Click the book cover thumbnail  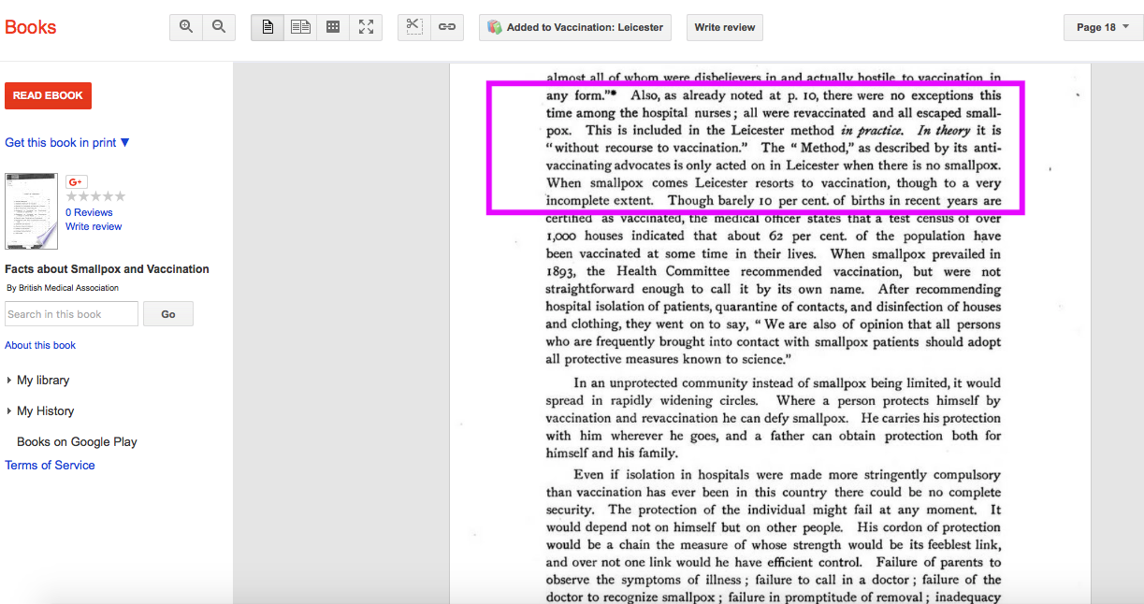tap(31, 211)
